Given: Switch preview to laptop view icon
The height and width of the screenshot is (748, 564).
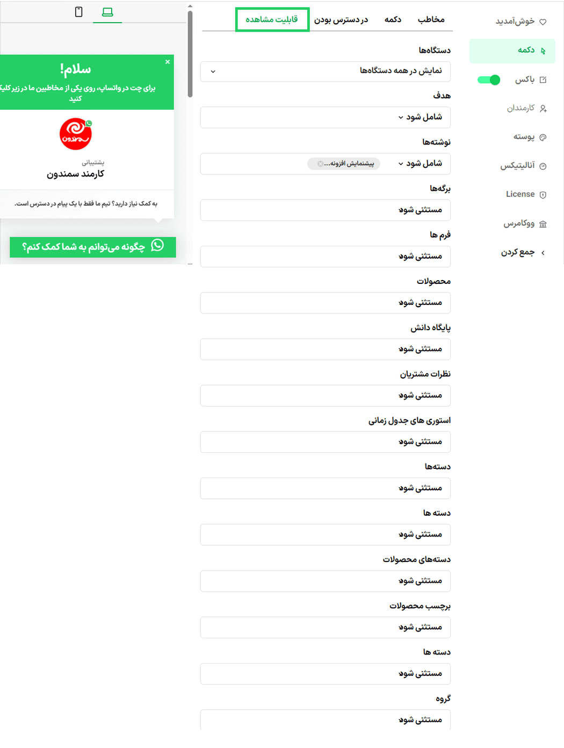Looking at the screenshot, I should (x=107, y=12).
